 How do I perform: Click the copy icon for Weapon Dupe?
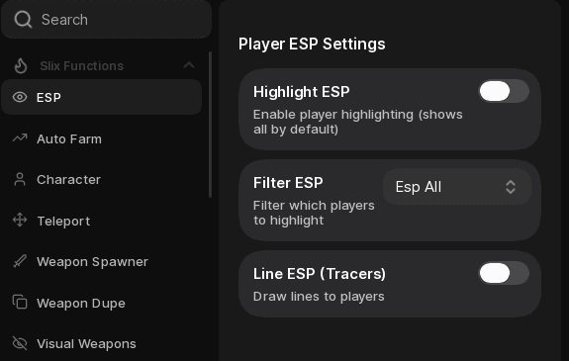click(20, 302)
